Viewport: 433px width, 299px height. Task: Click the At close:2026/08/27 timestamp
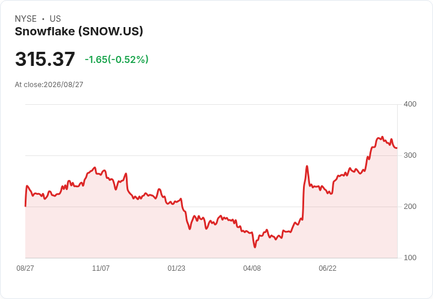[49, 85]
